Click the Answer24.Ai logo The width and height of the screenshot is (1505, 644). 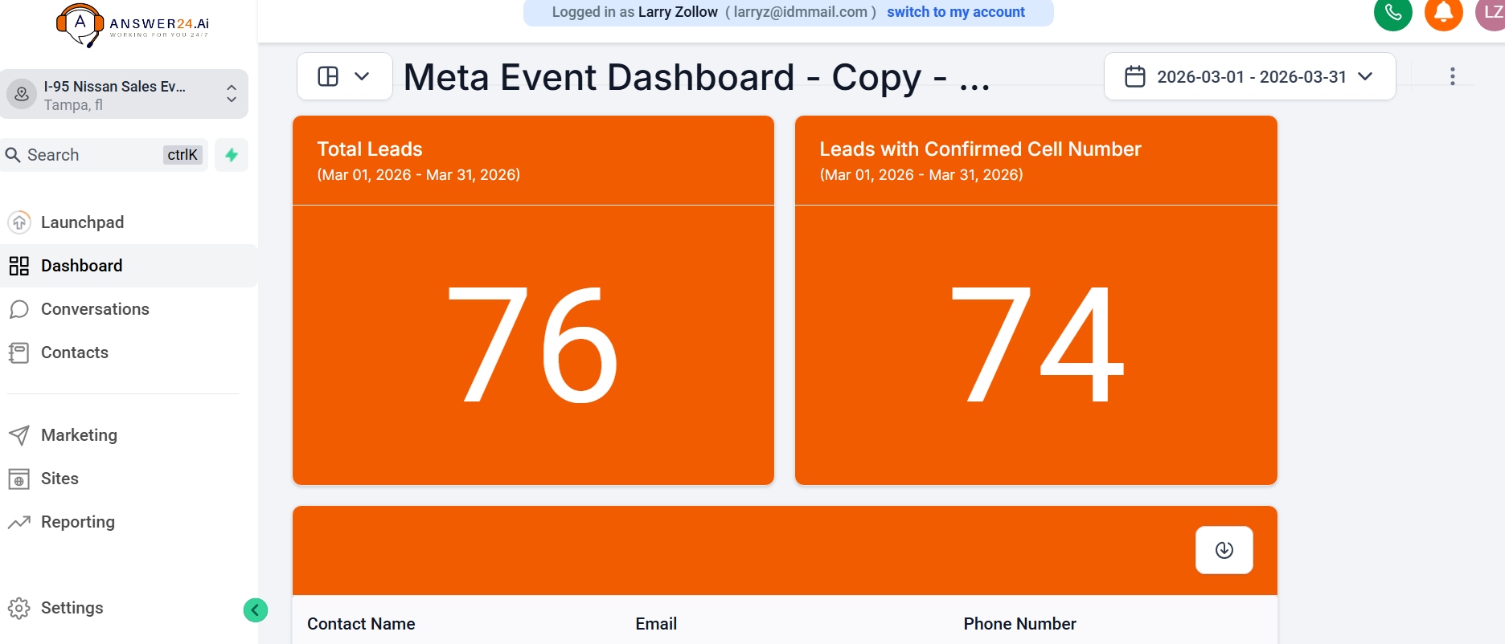(133, 25)
